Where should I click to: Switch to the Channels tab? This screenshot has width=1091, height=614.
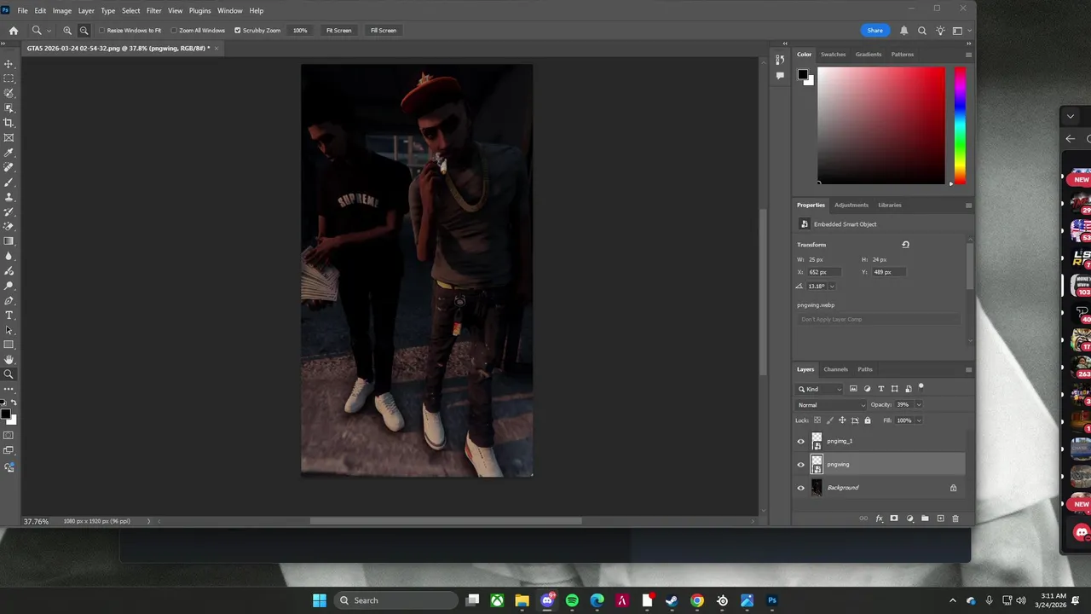coord(835,369)
